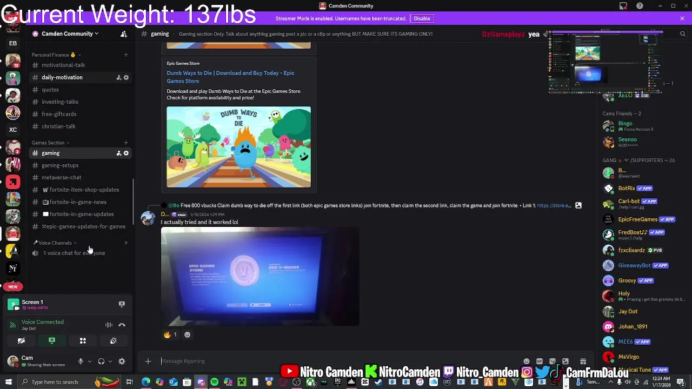Click the Message #gaming input field
The image size is (692, 389).
341,361
